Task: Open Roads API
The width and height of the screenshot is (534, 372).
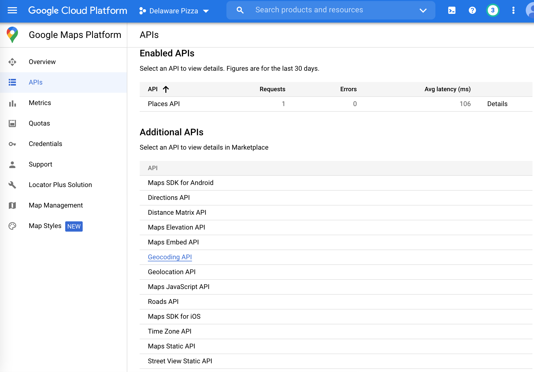Action: coord(163,302)
